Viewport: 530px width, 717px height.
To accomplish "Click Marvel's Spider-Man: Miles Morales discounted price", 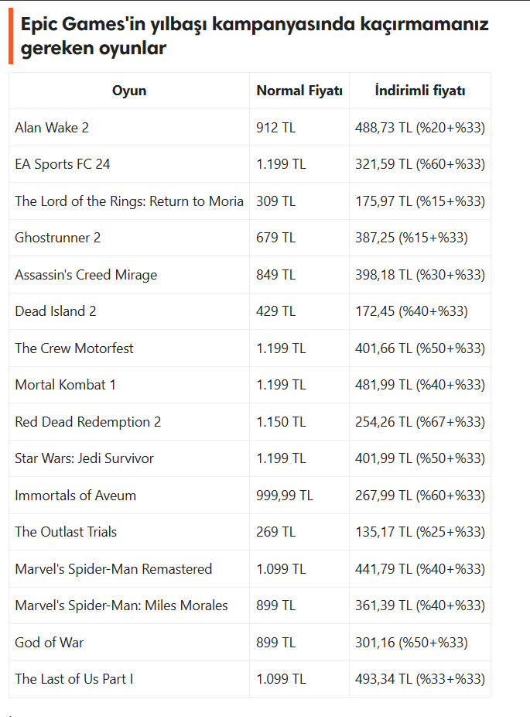I will (x=419, y=606).
